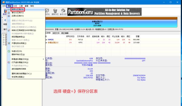Click the 文件系统 column header
The image size is (182, 106).
coord(80,37)
